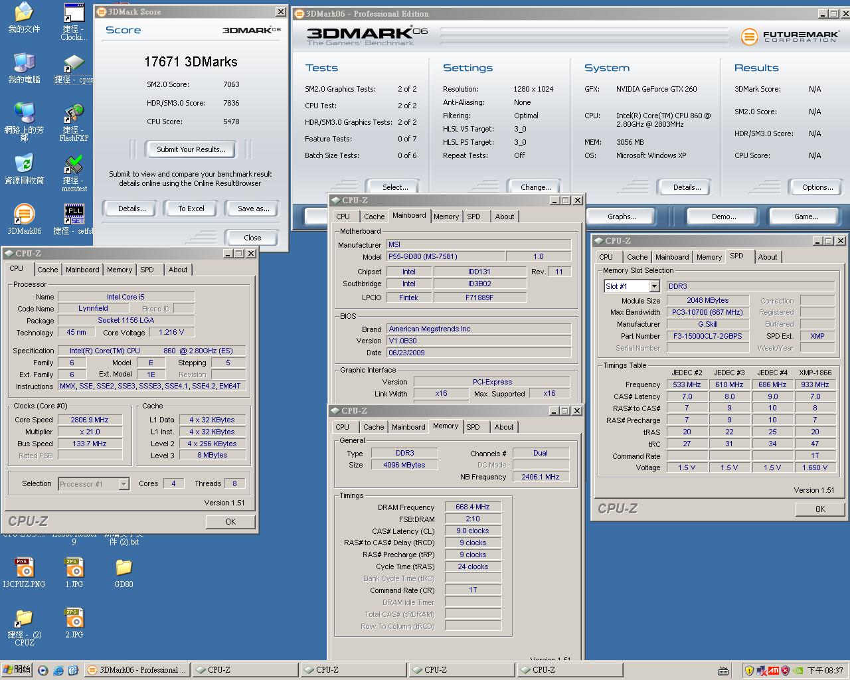
Task: Click the Part Number F3-15000CL7-2GBPS field
Action: click(x=708, y=336)
